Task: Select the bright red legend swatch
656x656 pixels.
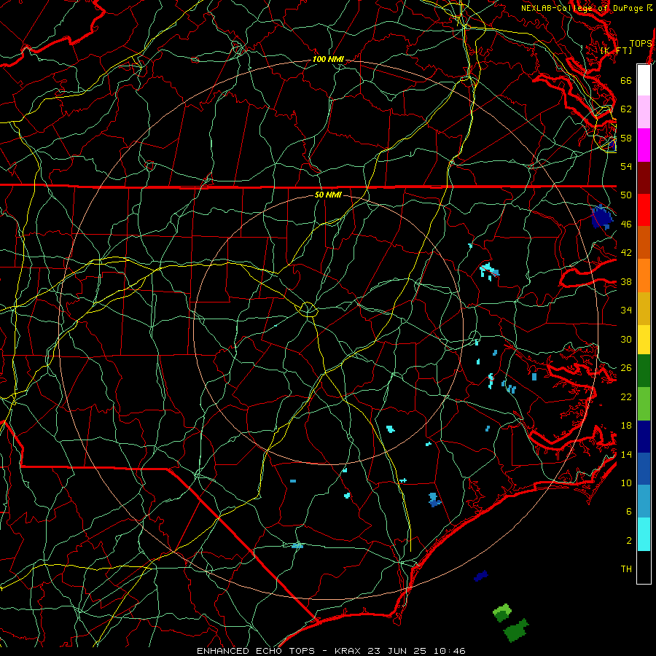Action: (x=644, y=210)
